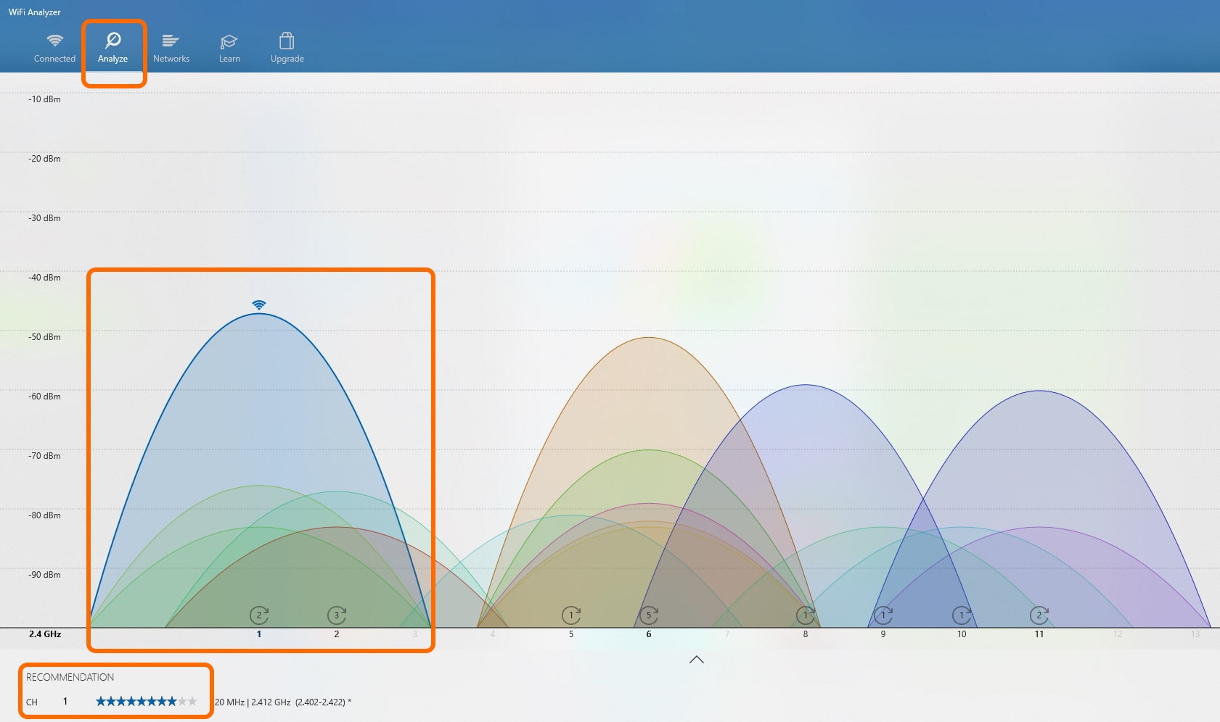Click the count badge above channel 5
Screen dimensions: 1220x722
571,614
